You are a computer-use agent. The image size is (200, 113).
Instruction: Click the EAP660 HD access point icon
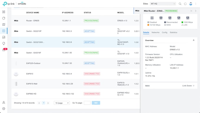tap(16, 94)
